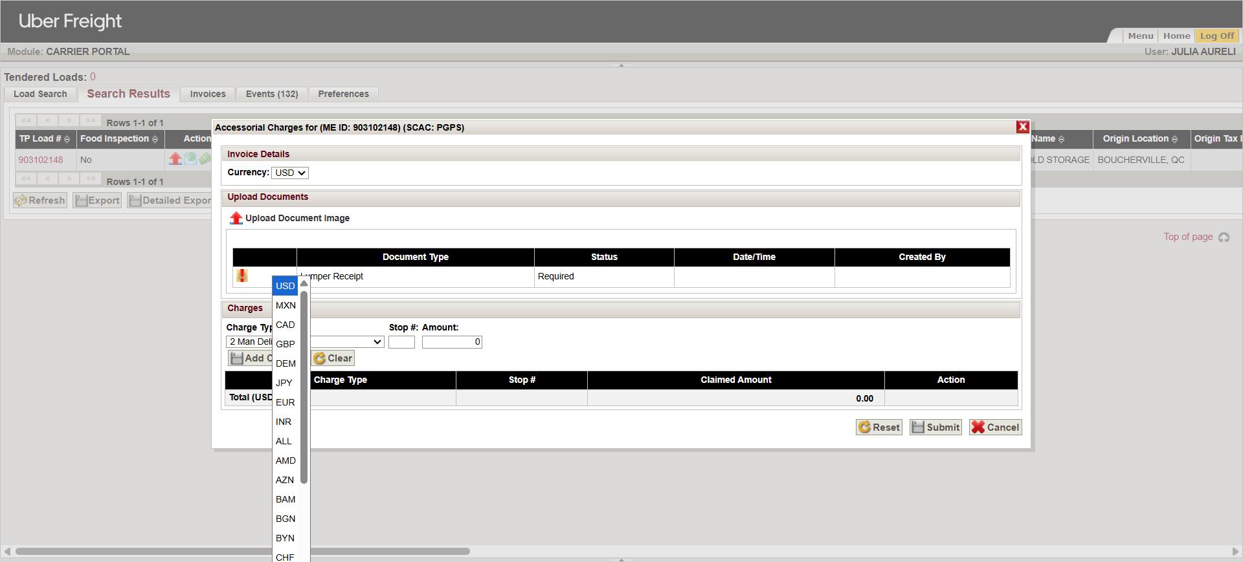The height and width of the screenshot is (562, 1243).
Task: Open the Currency USD dropdown
Action: click(x=289, y=173)
